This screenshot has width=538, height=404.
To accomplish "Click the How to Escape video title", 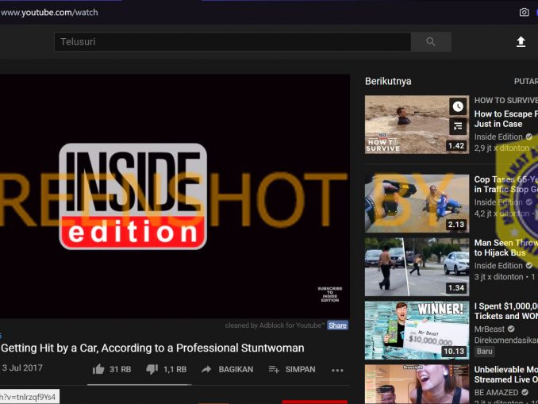I will [506, 119].
